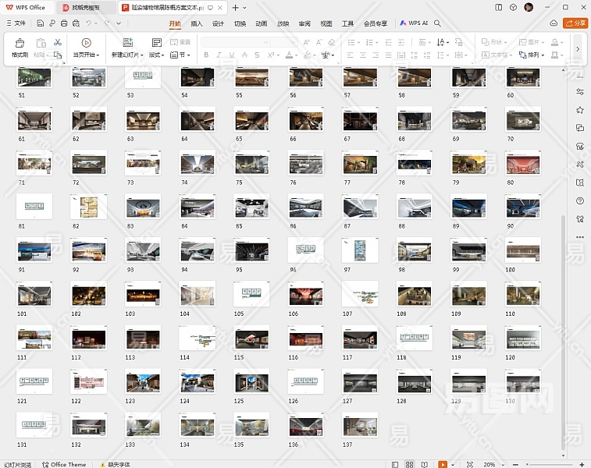Open the 设计 ribbon tab
591x468 pixels.
(218, 23)
